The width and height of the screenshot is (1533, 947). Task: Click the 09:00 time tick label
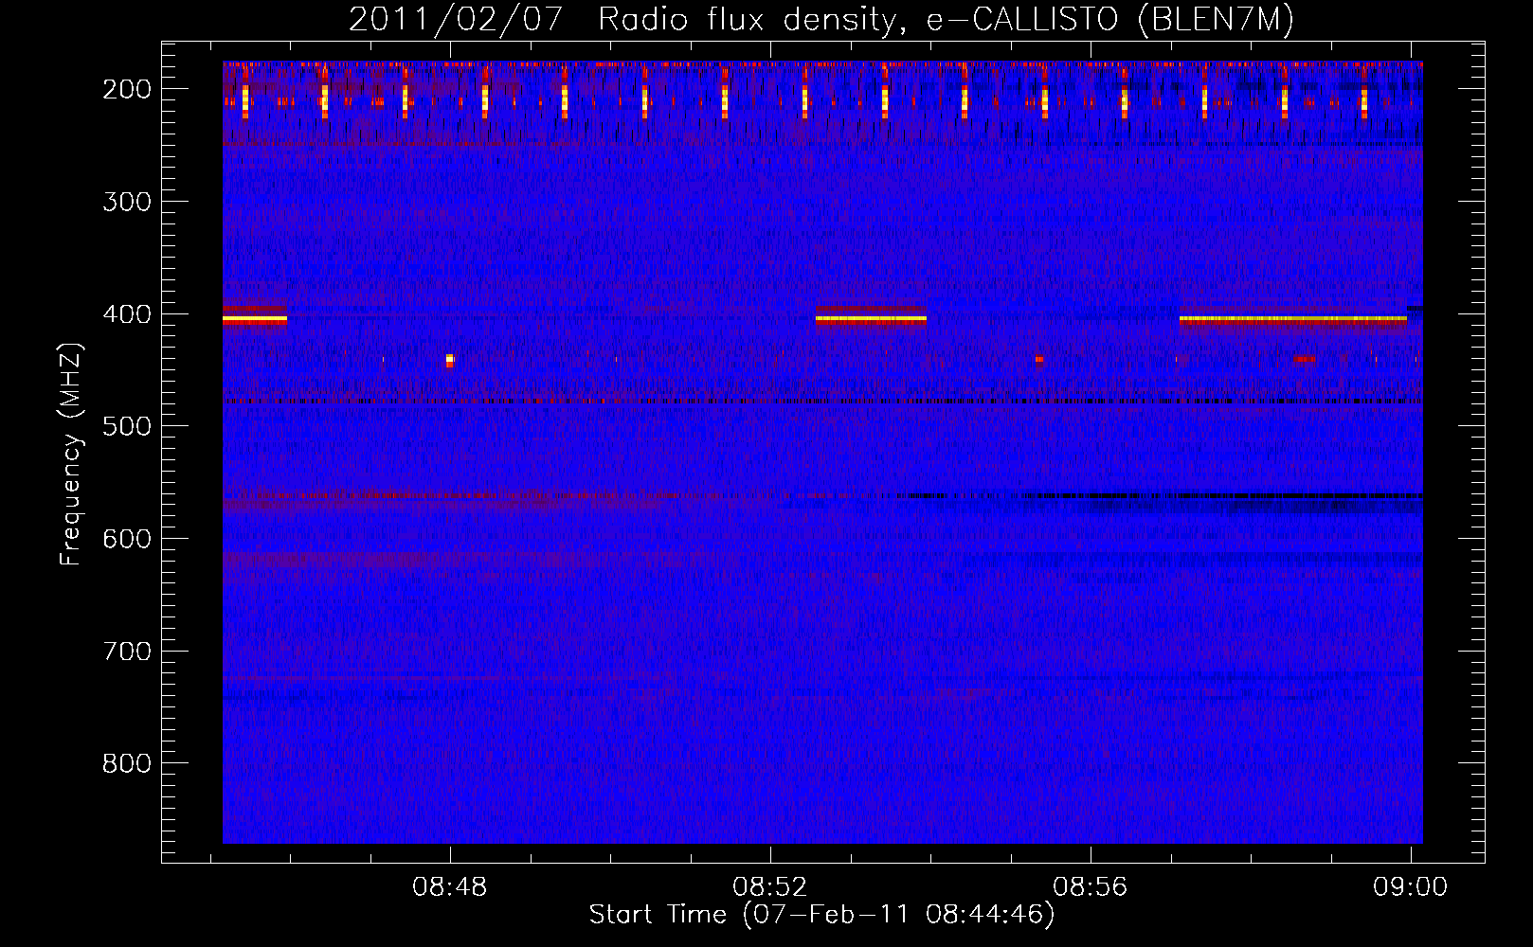click(1411, 887)
